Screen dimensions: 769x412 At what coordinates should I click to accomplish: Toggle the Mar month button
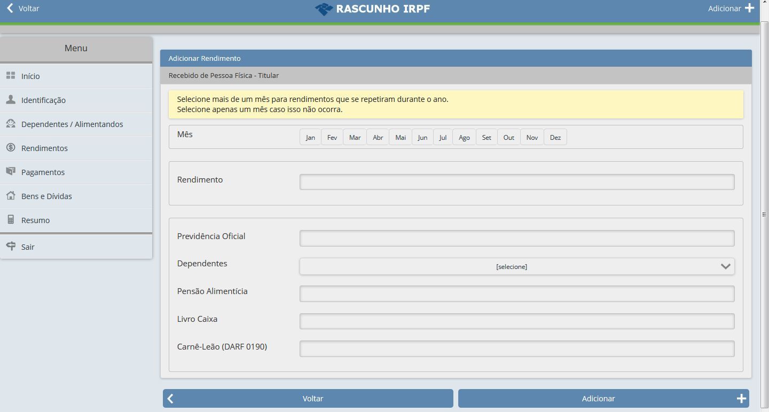point(355,137)
